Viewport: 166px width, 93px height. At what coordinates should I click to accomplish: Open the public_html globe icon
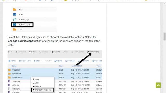click(x=15, y=25)
